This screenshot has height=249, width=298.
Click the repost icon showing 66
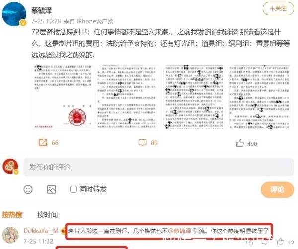[43, 143]
